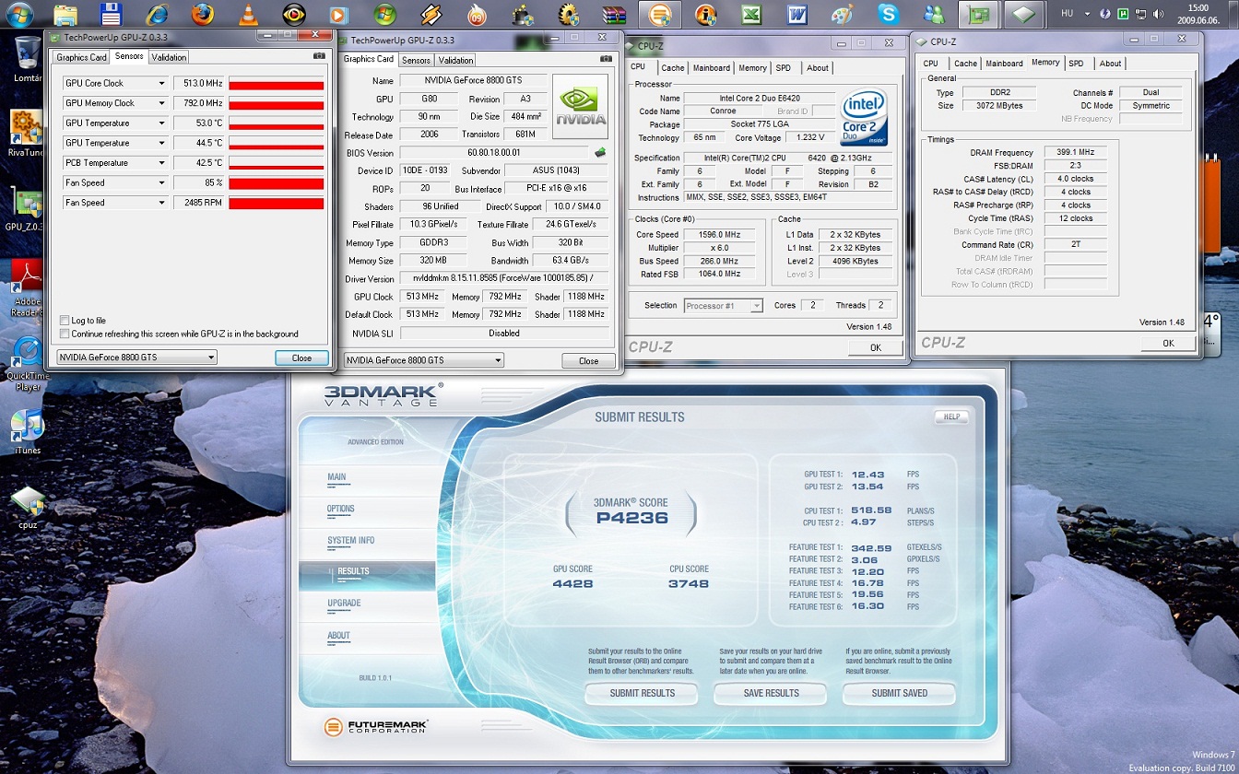Open VLC media player from the taskbar
The height and width of the screenshot is (774, 1239).
coord(247,14)
